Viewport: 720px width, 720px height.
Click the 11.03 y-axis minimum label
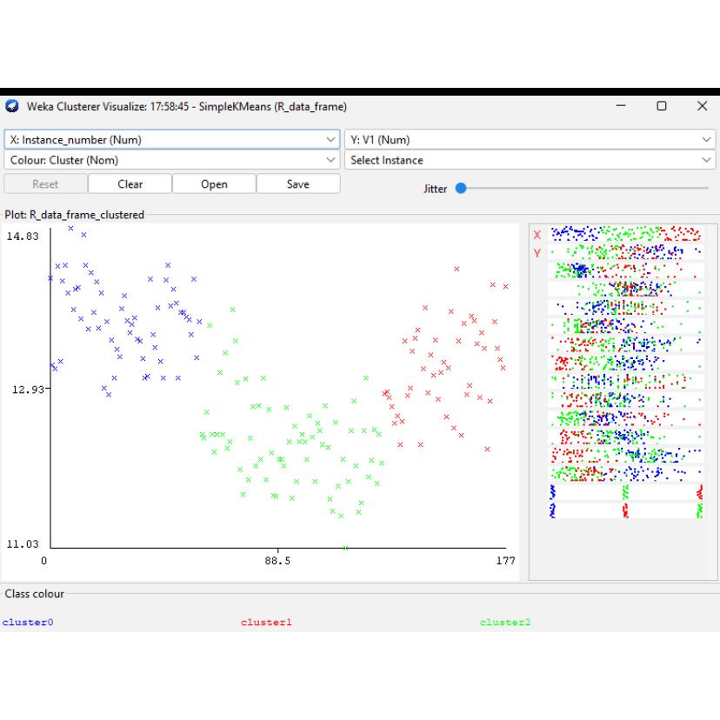[x=23, y=544]
